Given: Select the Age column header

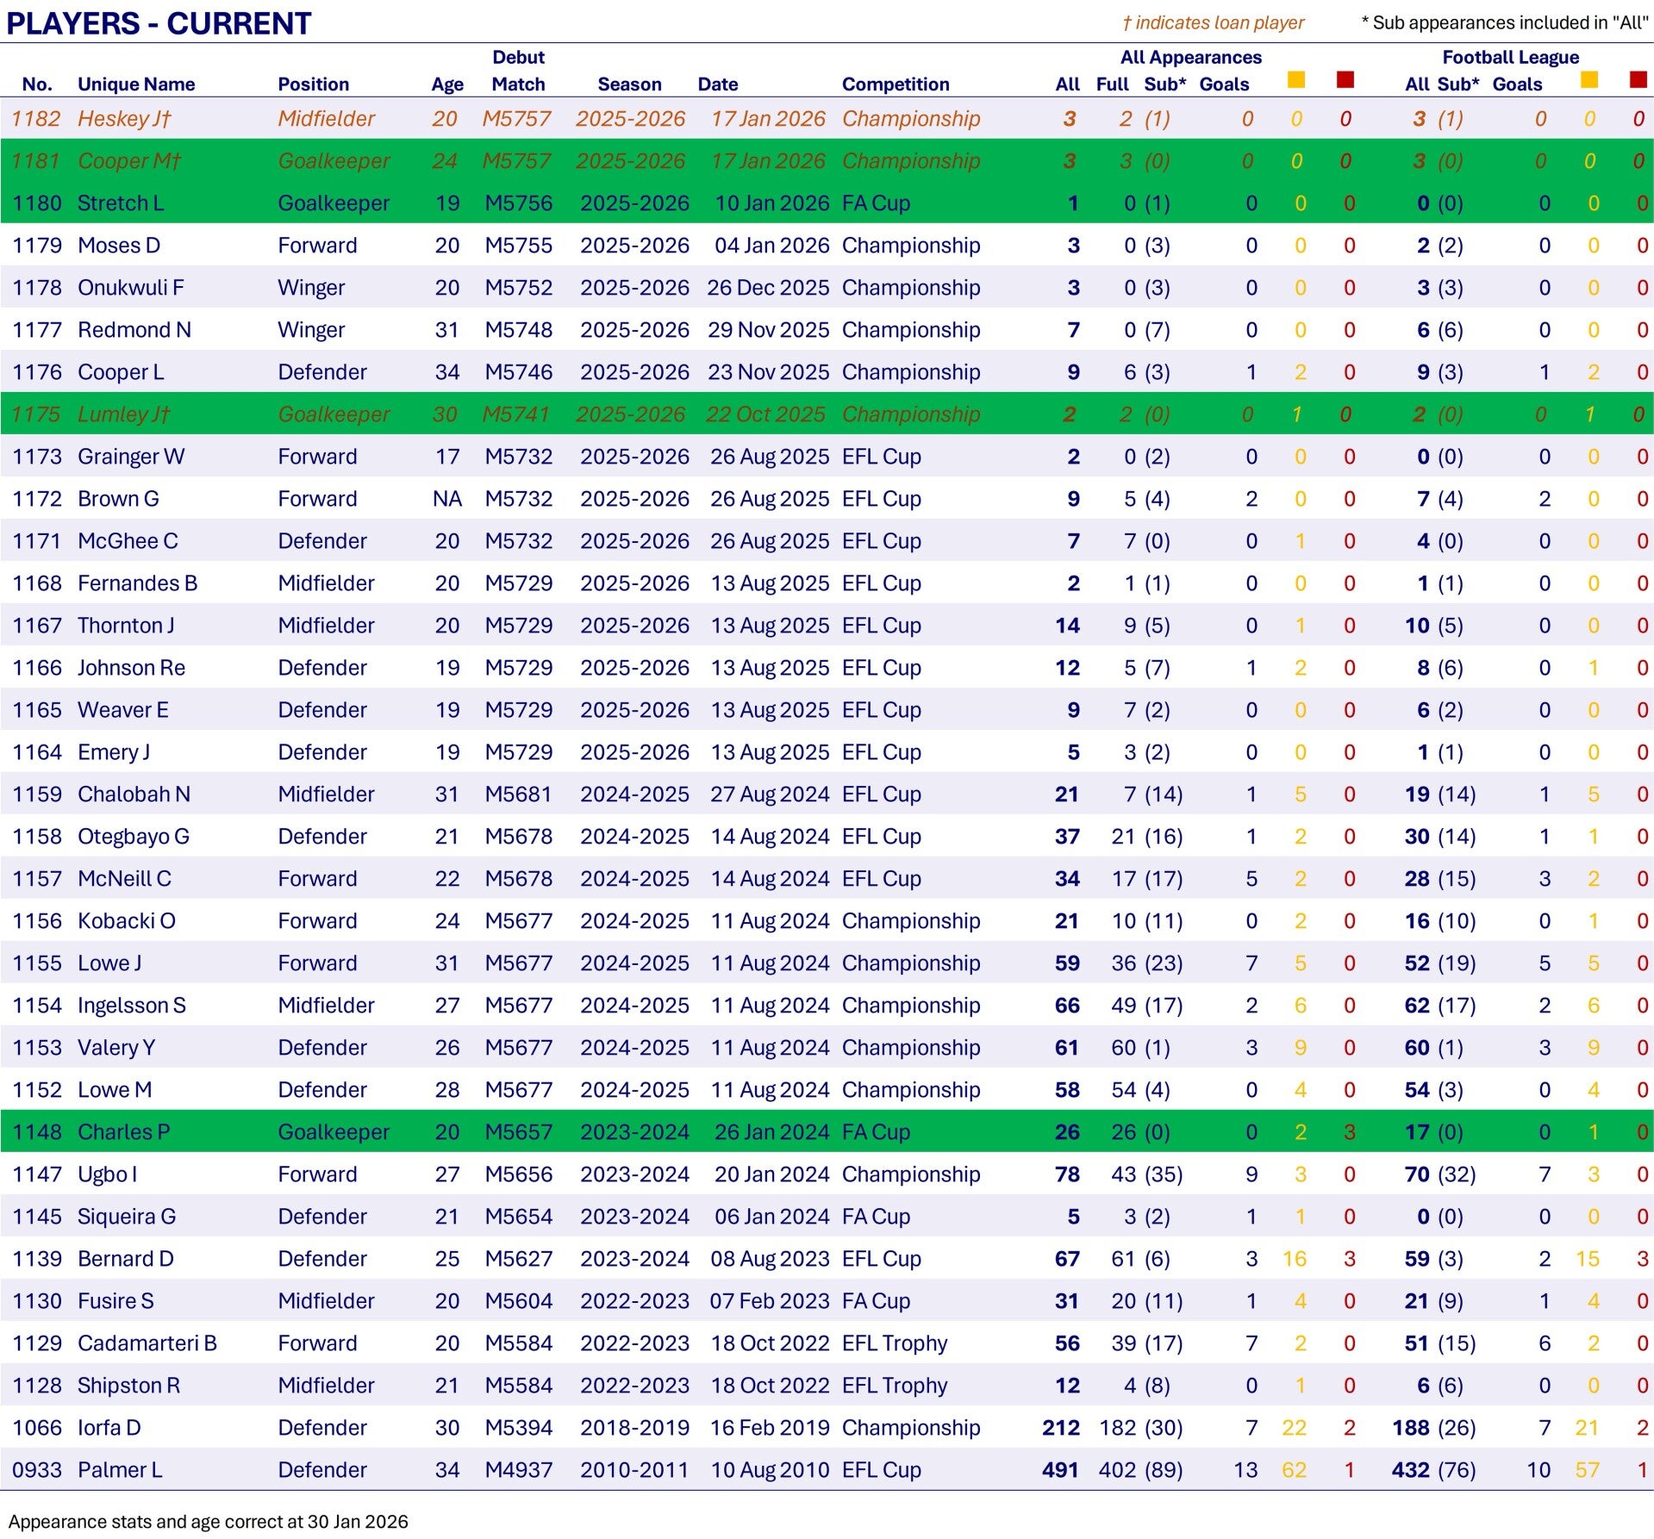Looking at the screenshot, I should click(446, 84).
